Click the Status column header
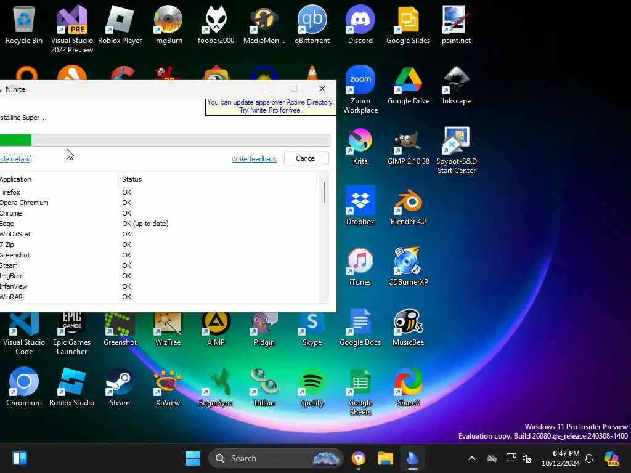 coord(218,179)
